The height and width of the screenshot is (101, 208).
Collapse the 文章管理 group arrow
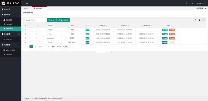pyautogui.click(x=19, y=45)
